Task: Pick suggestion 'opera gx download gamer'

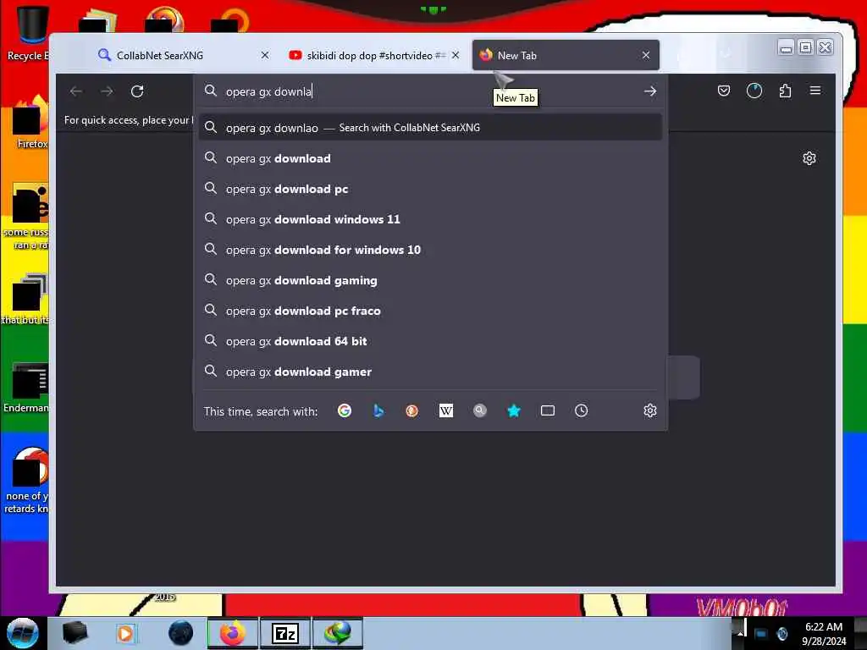Action: (x=430, y=372)
